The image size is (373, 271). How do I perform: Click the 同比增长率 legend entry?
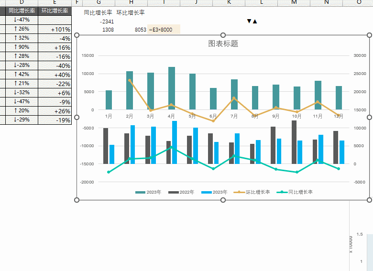coord(295,192)
